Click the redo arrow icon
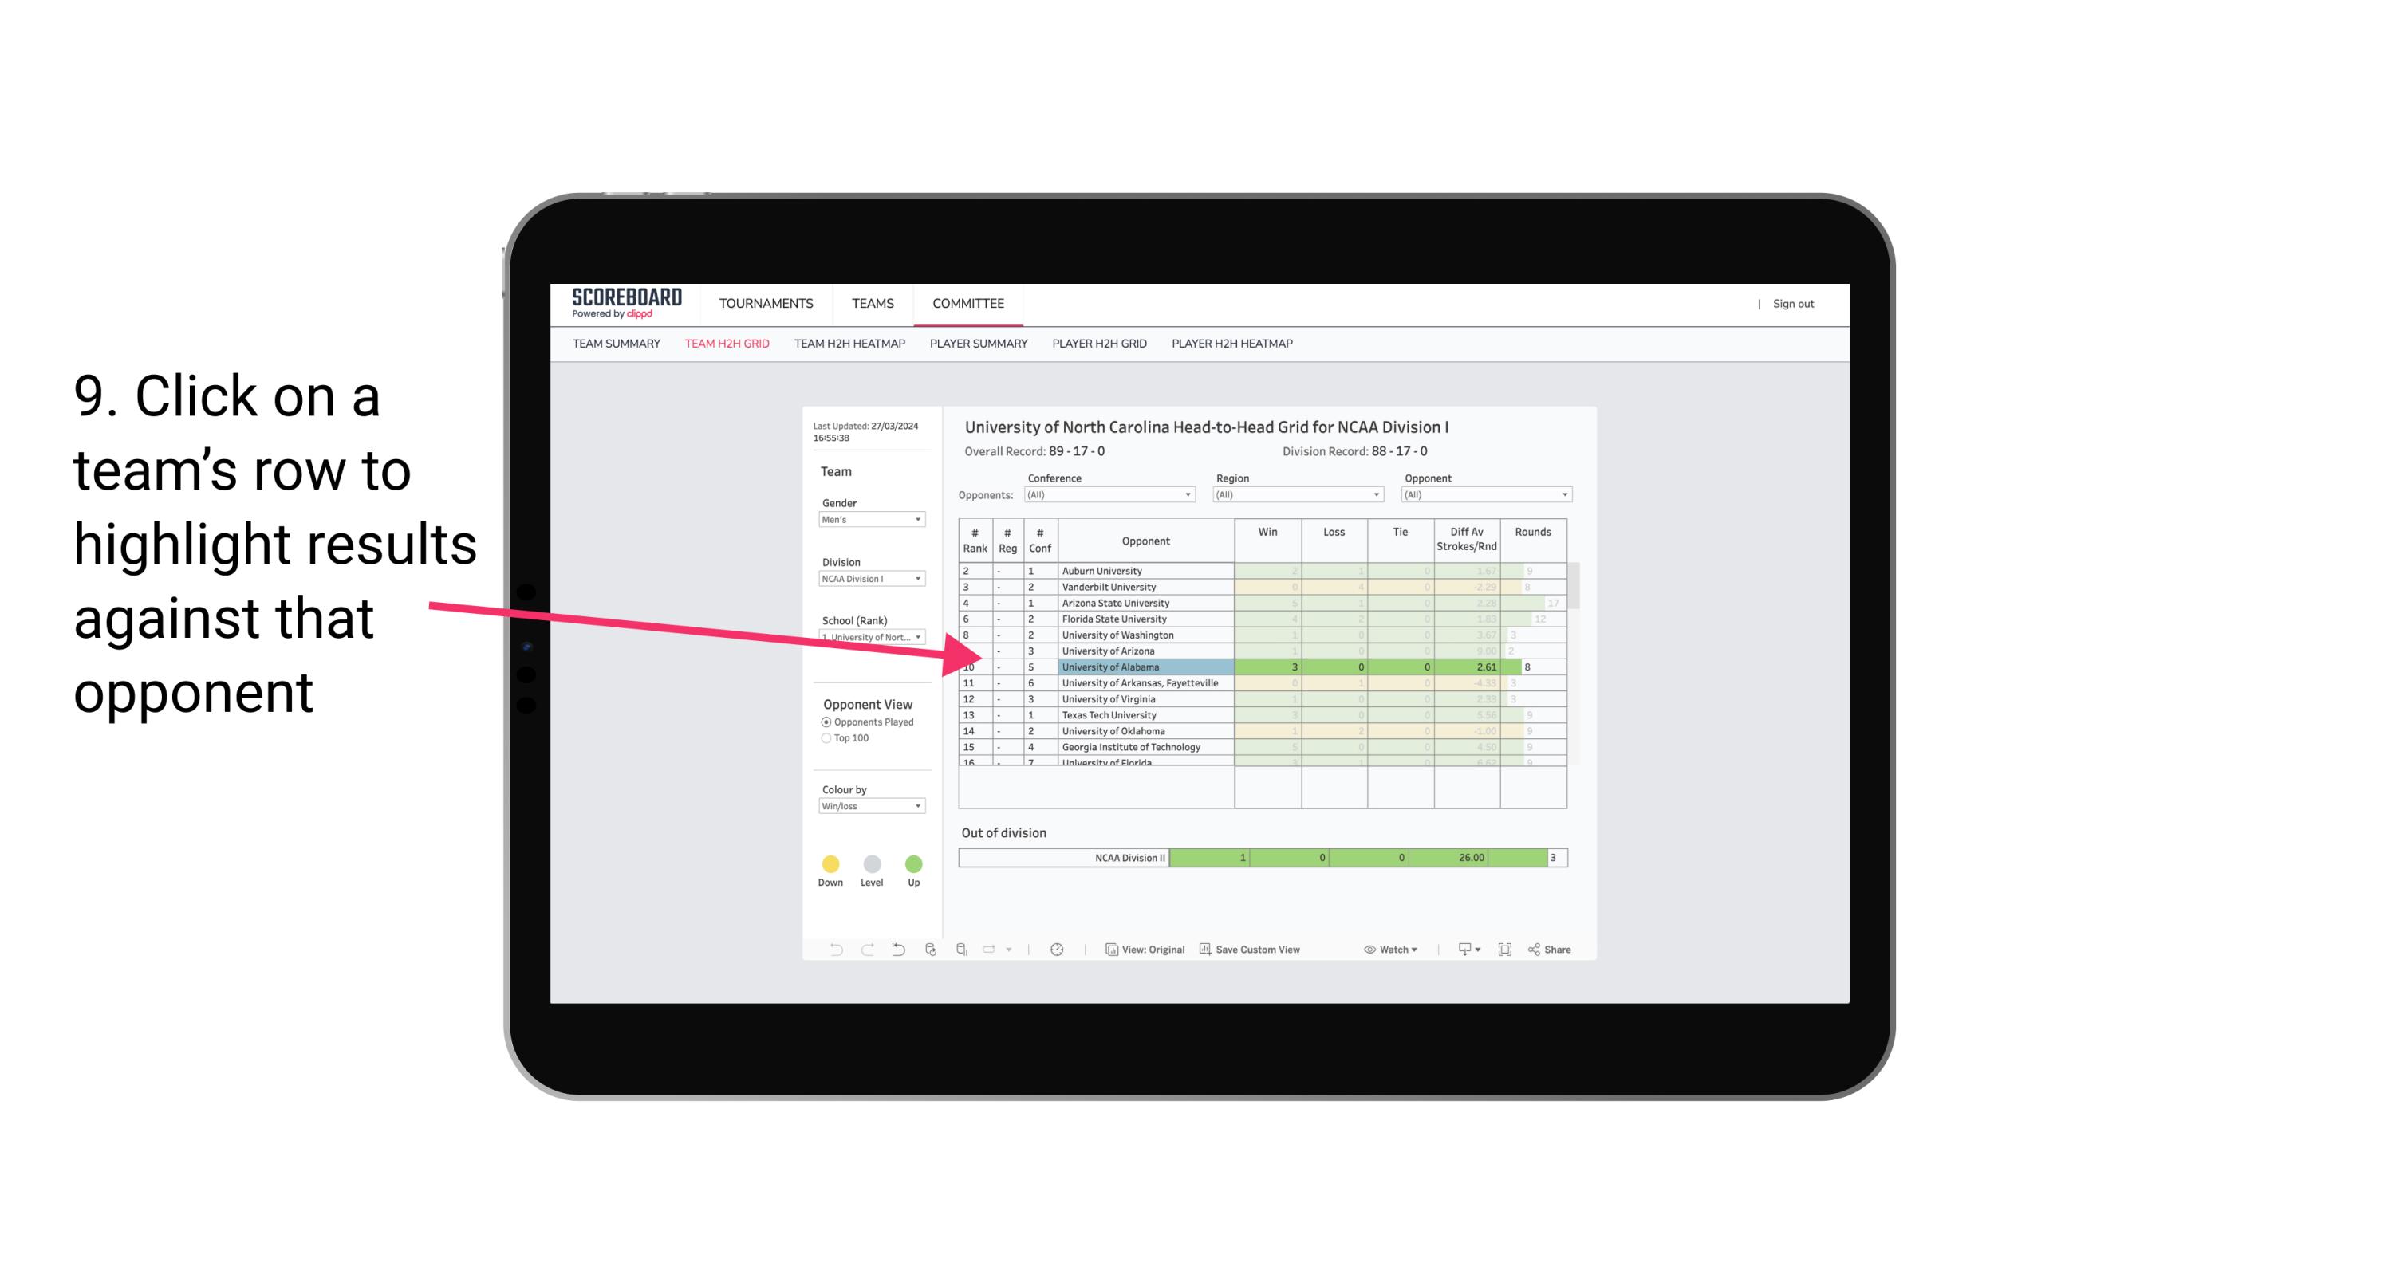The height and width of the screenshot is (1286, 2392). 861,950
